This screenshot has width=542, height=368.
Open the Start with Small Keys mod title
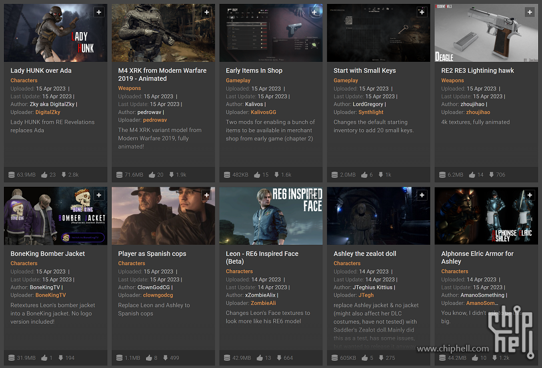click(x=364, y=70)
